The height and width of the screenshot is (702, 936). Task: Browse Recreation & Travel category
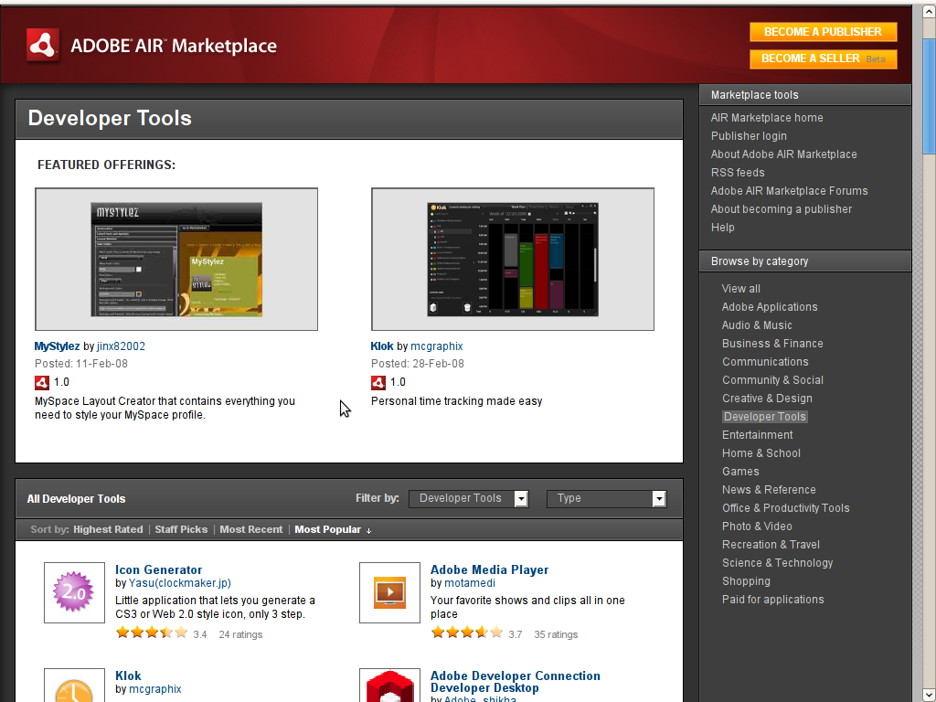coord(771,545)
